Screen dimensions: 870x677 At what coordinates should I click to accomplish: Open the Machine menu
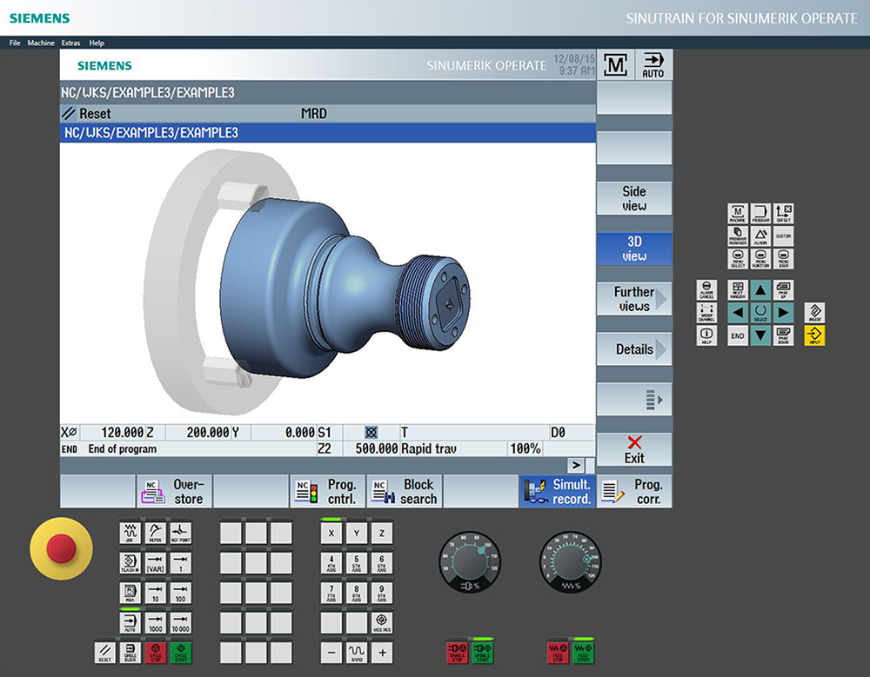click(x=41, y=43)
